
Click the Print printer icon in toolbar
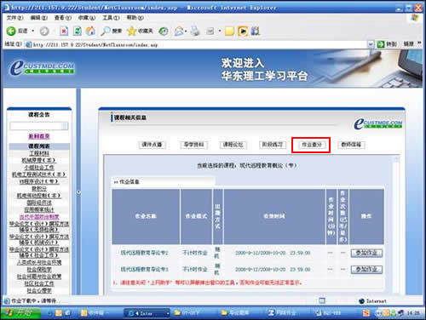click(x=195, y=31)
